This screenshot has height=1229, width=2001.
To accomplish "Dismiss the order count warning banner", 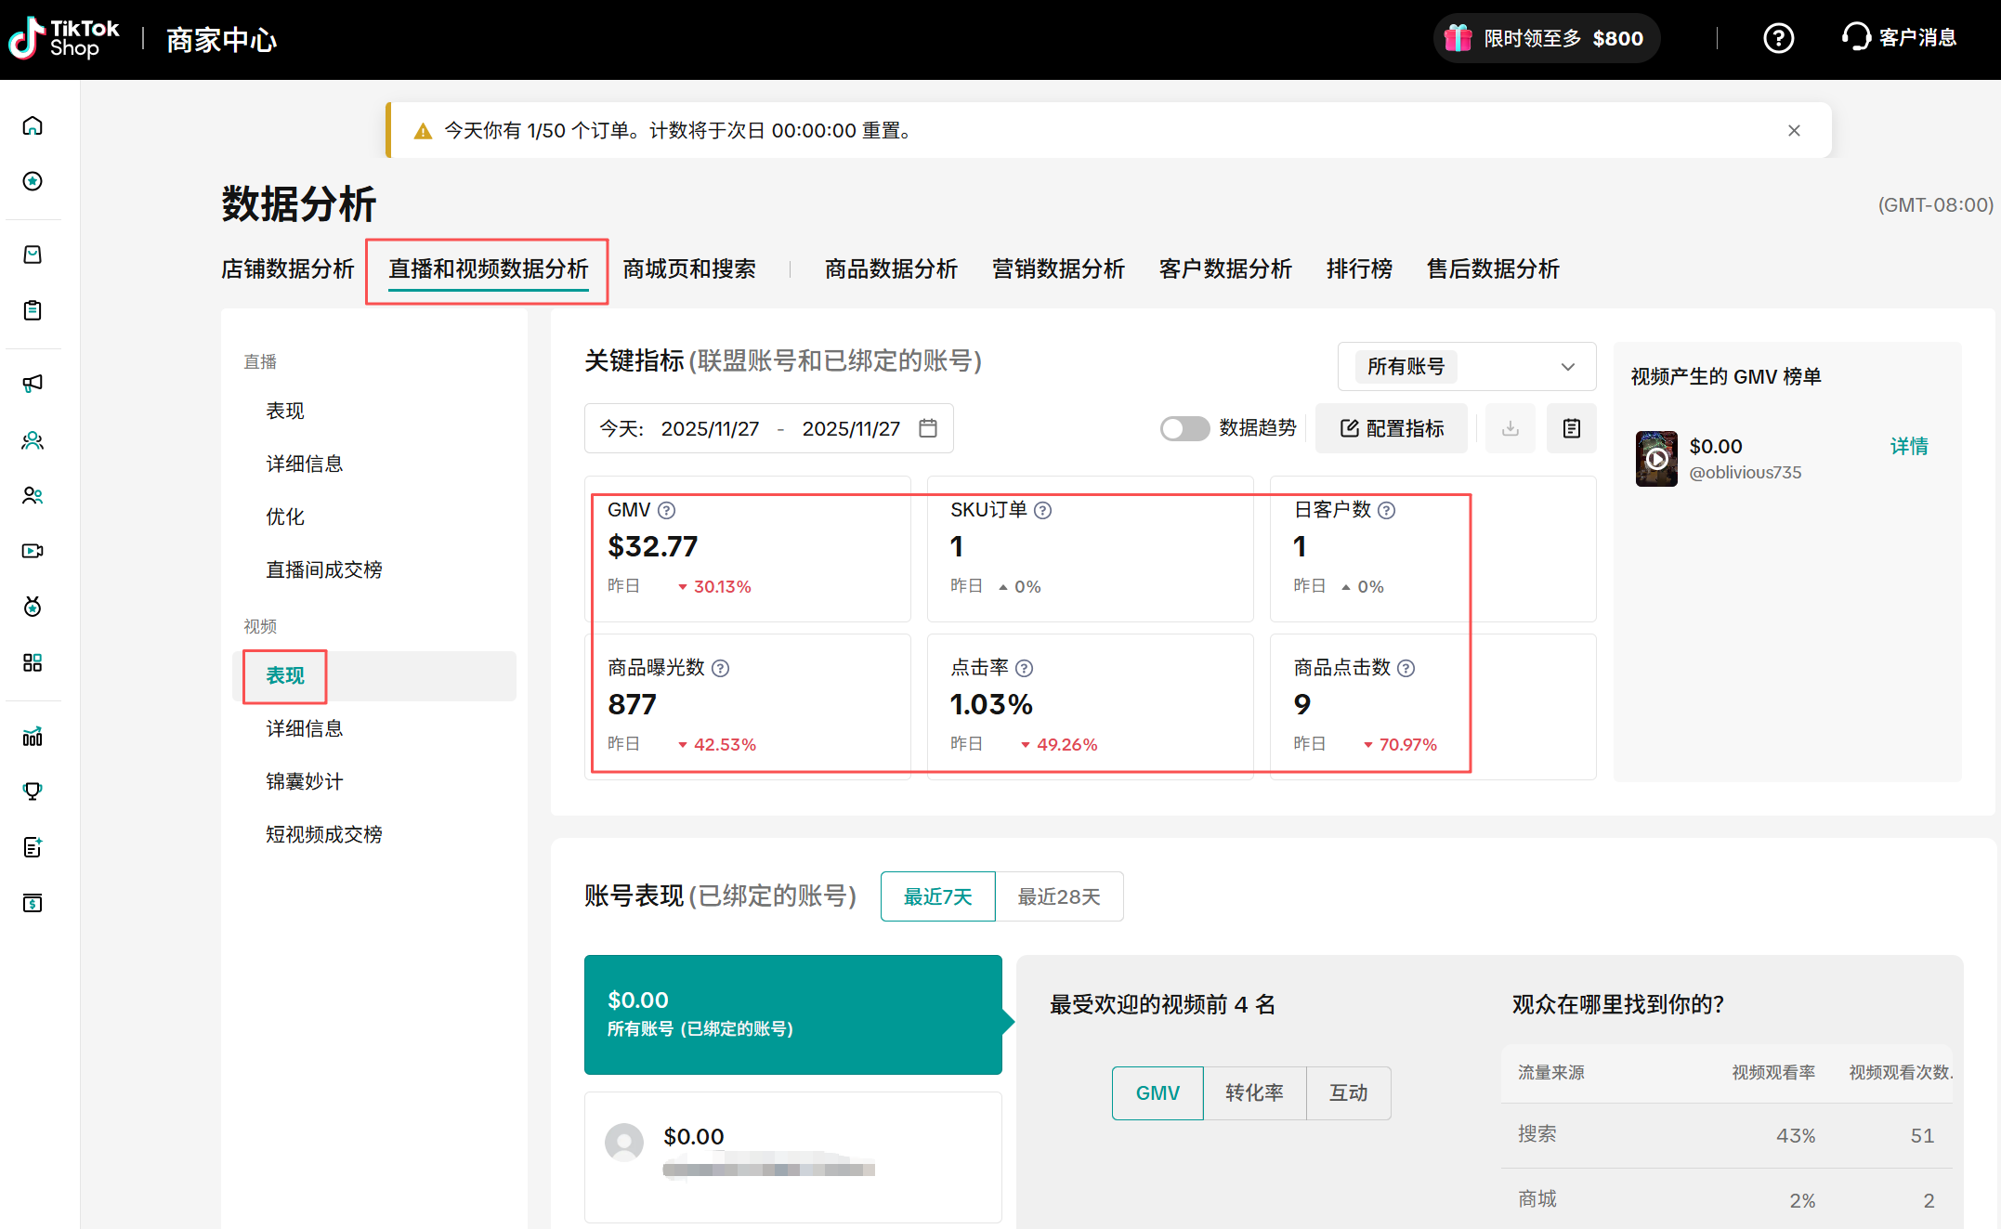I will click(1794, 131).
